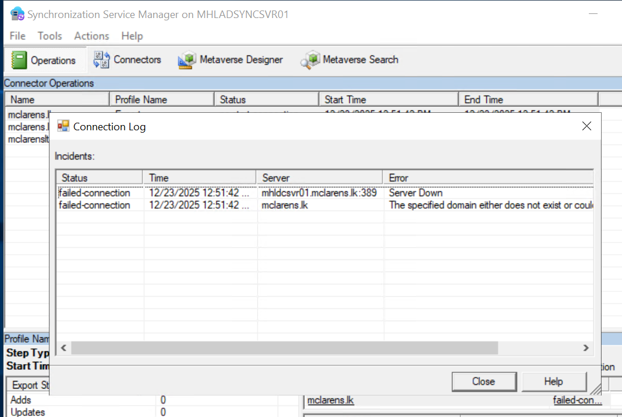Sort incidents by Server column header

pyautogui.click(x=319, y=177)
